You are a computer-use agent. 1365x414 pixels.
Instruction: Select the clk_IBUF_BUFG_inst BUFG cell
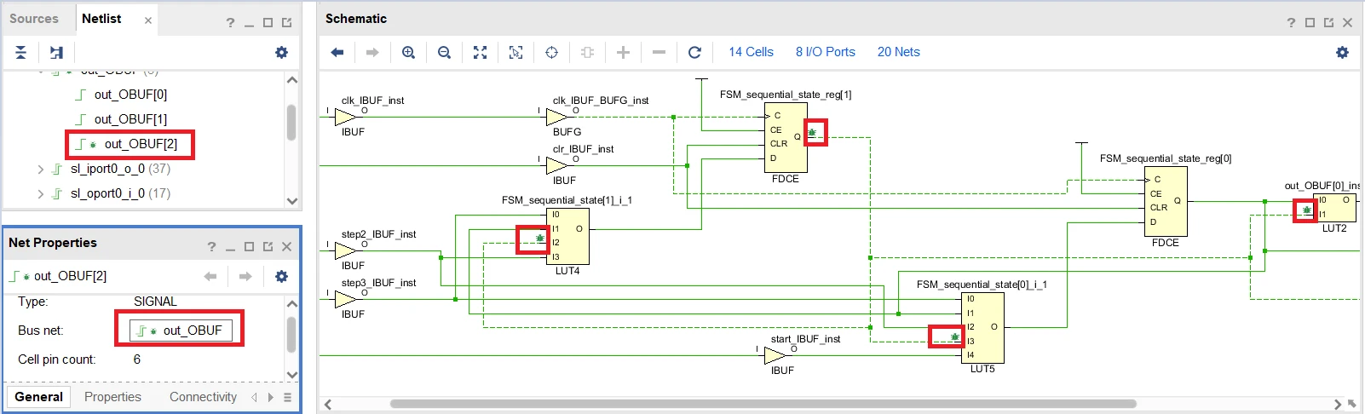(x=557, y=118)
